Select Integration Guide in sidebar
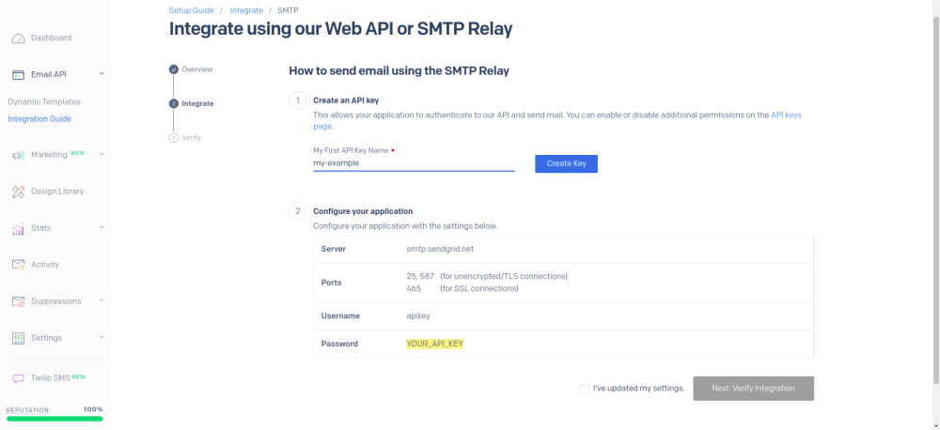Viewport: 940px width, 430px height. click(x=39, y=119)
